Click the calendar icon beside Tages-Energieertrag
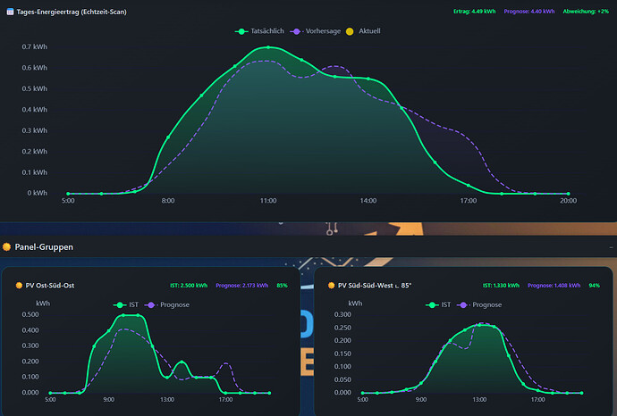The height and width of the screenshot is (416, 617). (8, 12)
